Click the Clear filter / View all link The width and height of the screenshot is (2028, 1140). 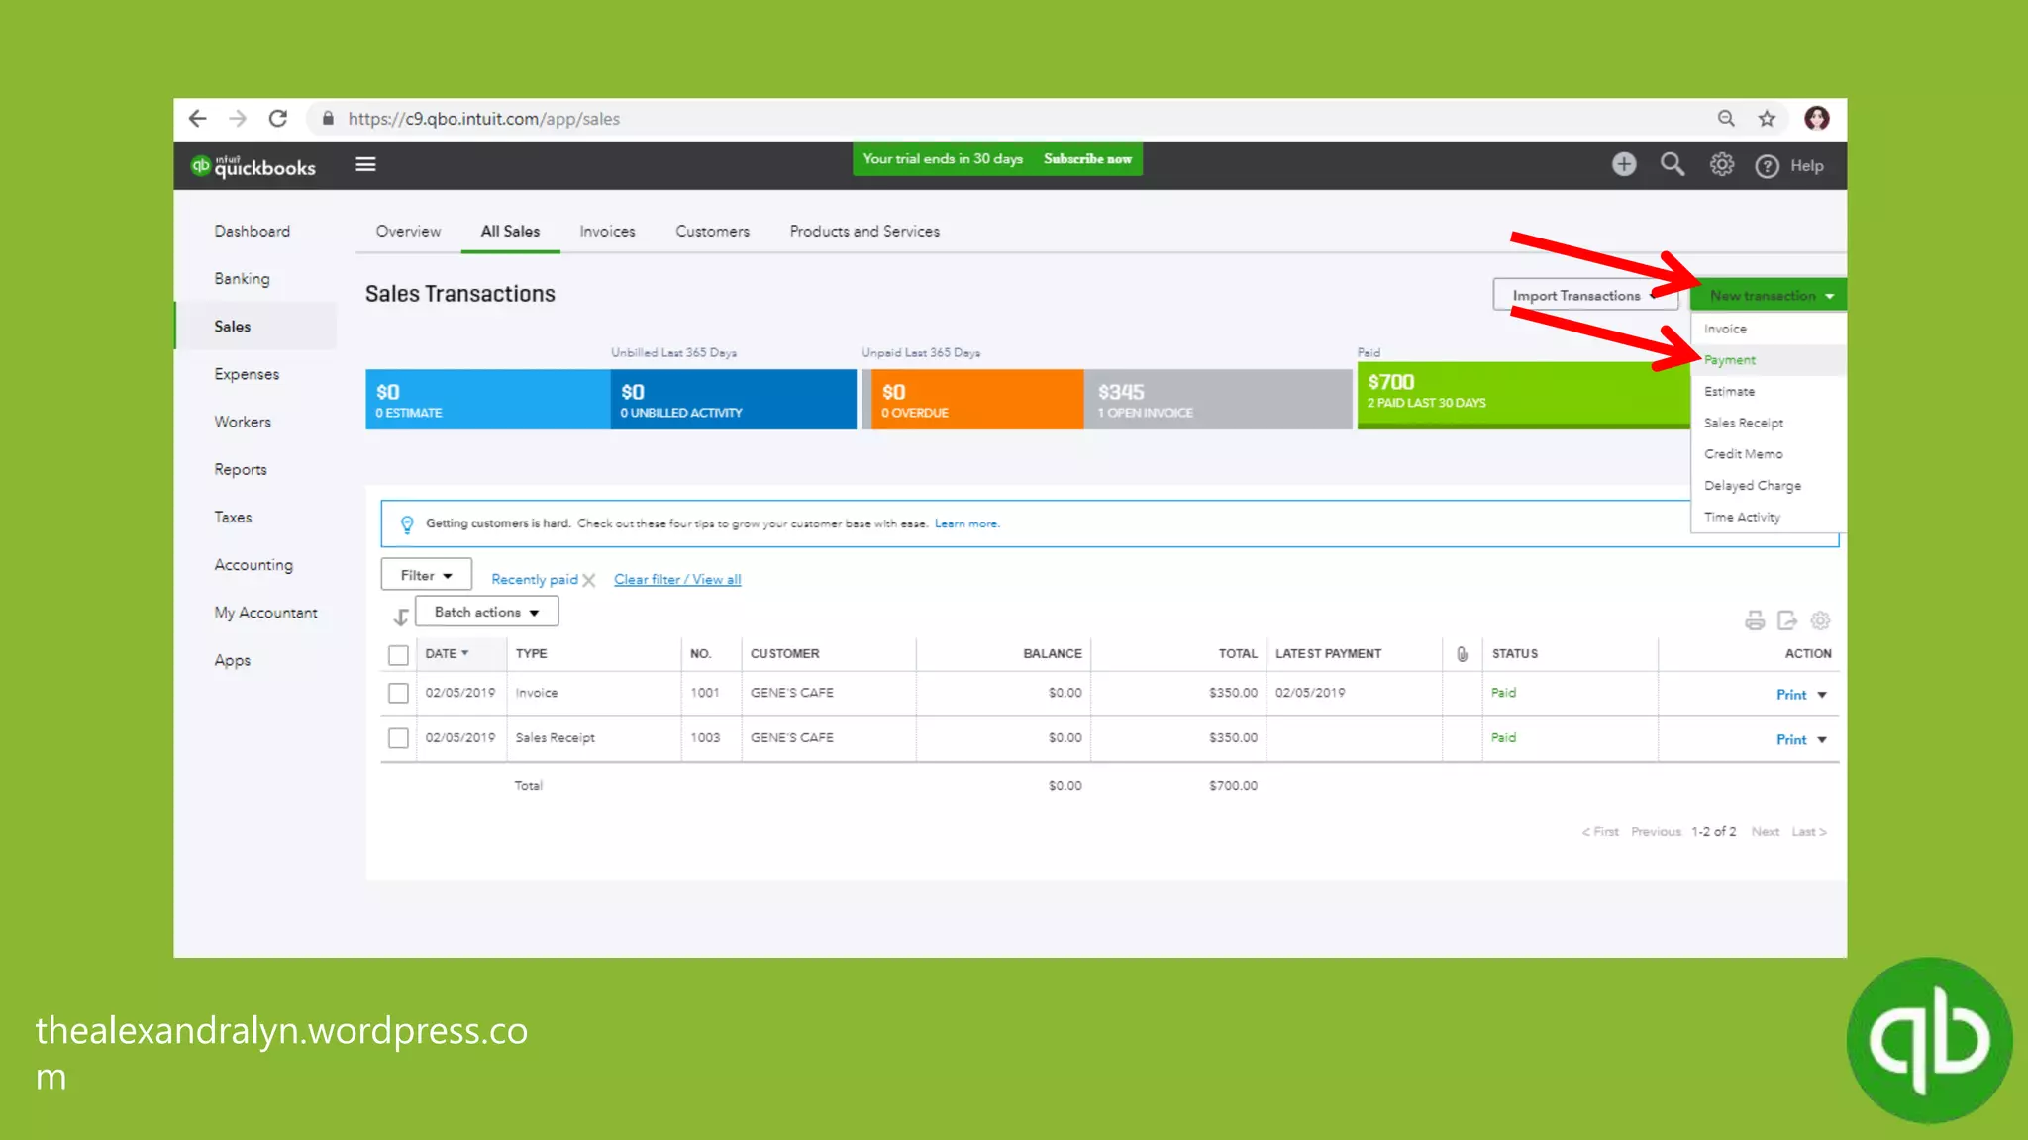(x=677, y=580)
